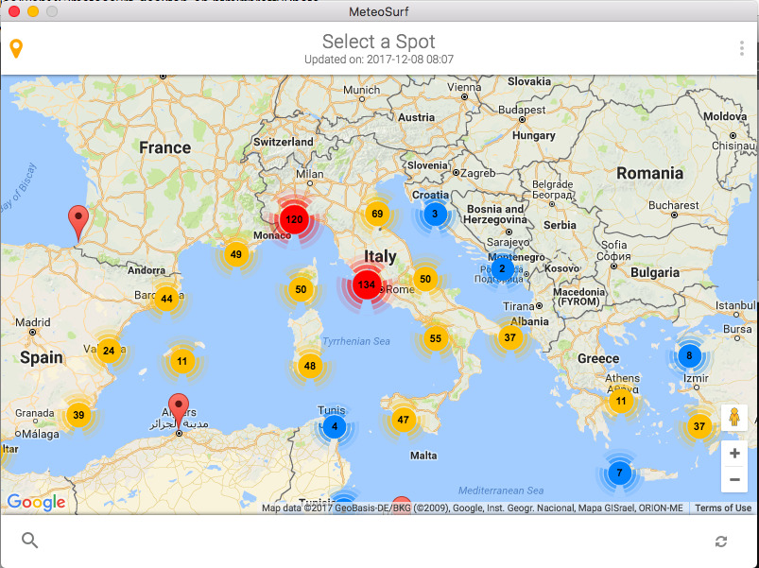Viewport: 759px width, 568px height.
Task: Open the yellow 69 cluster in northern Italy
Action: pos(377,214)
